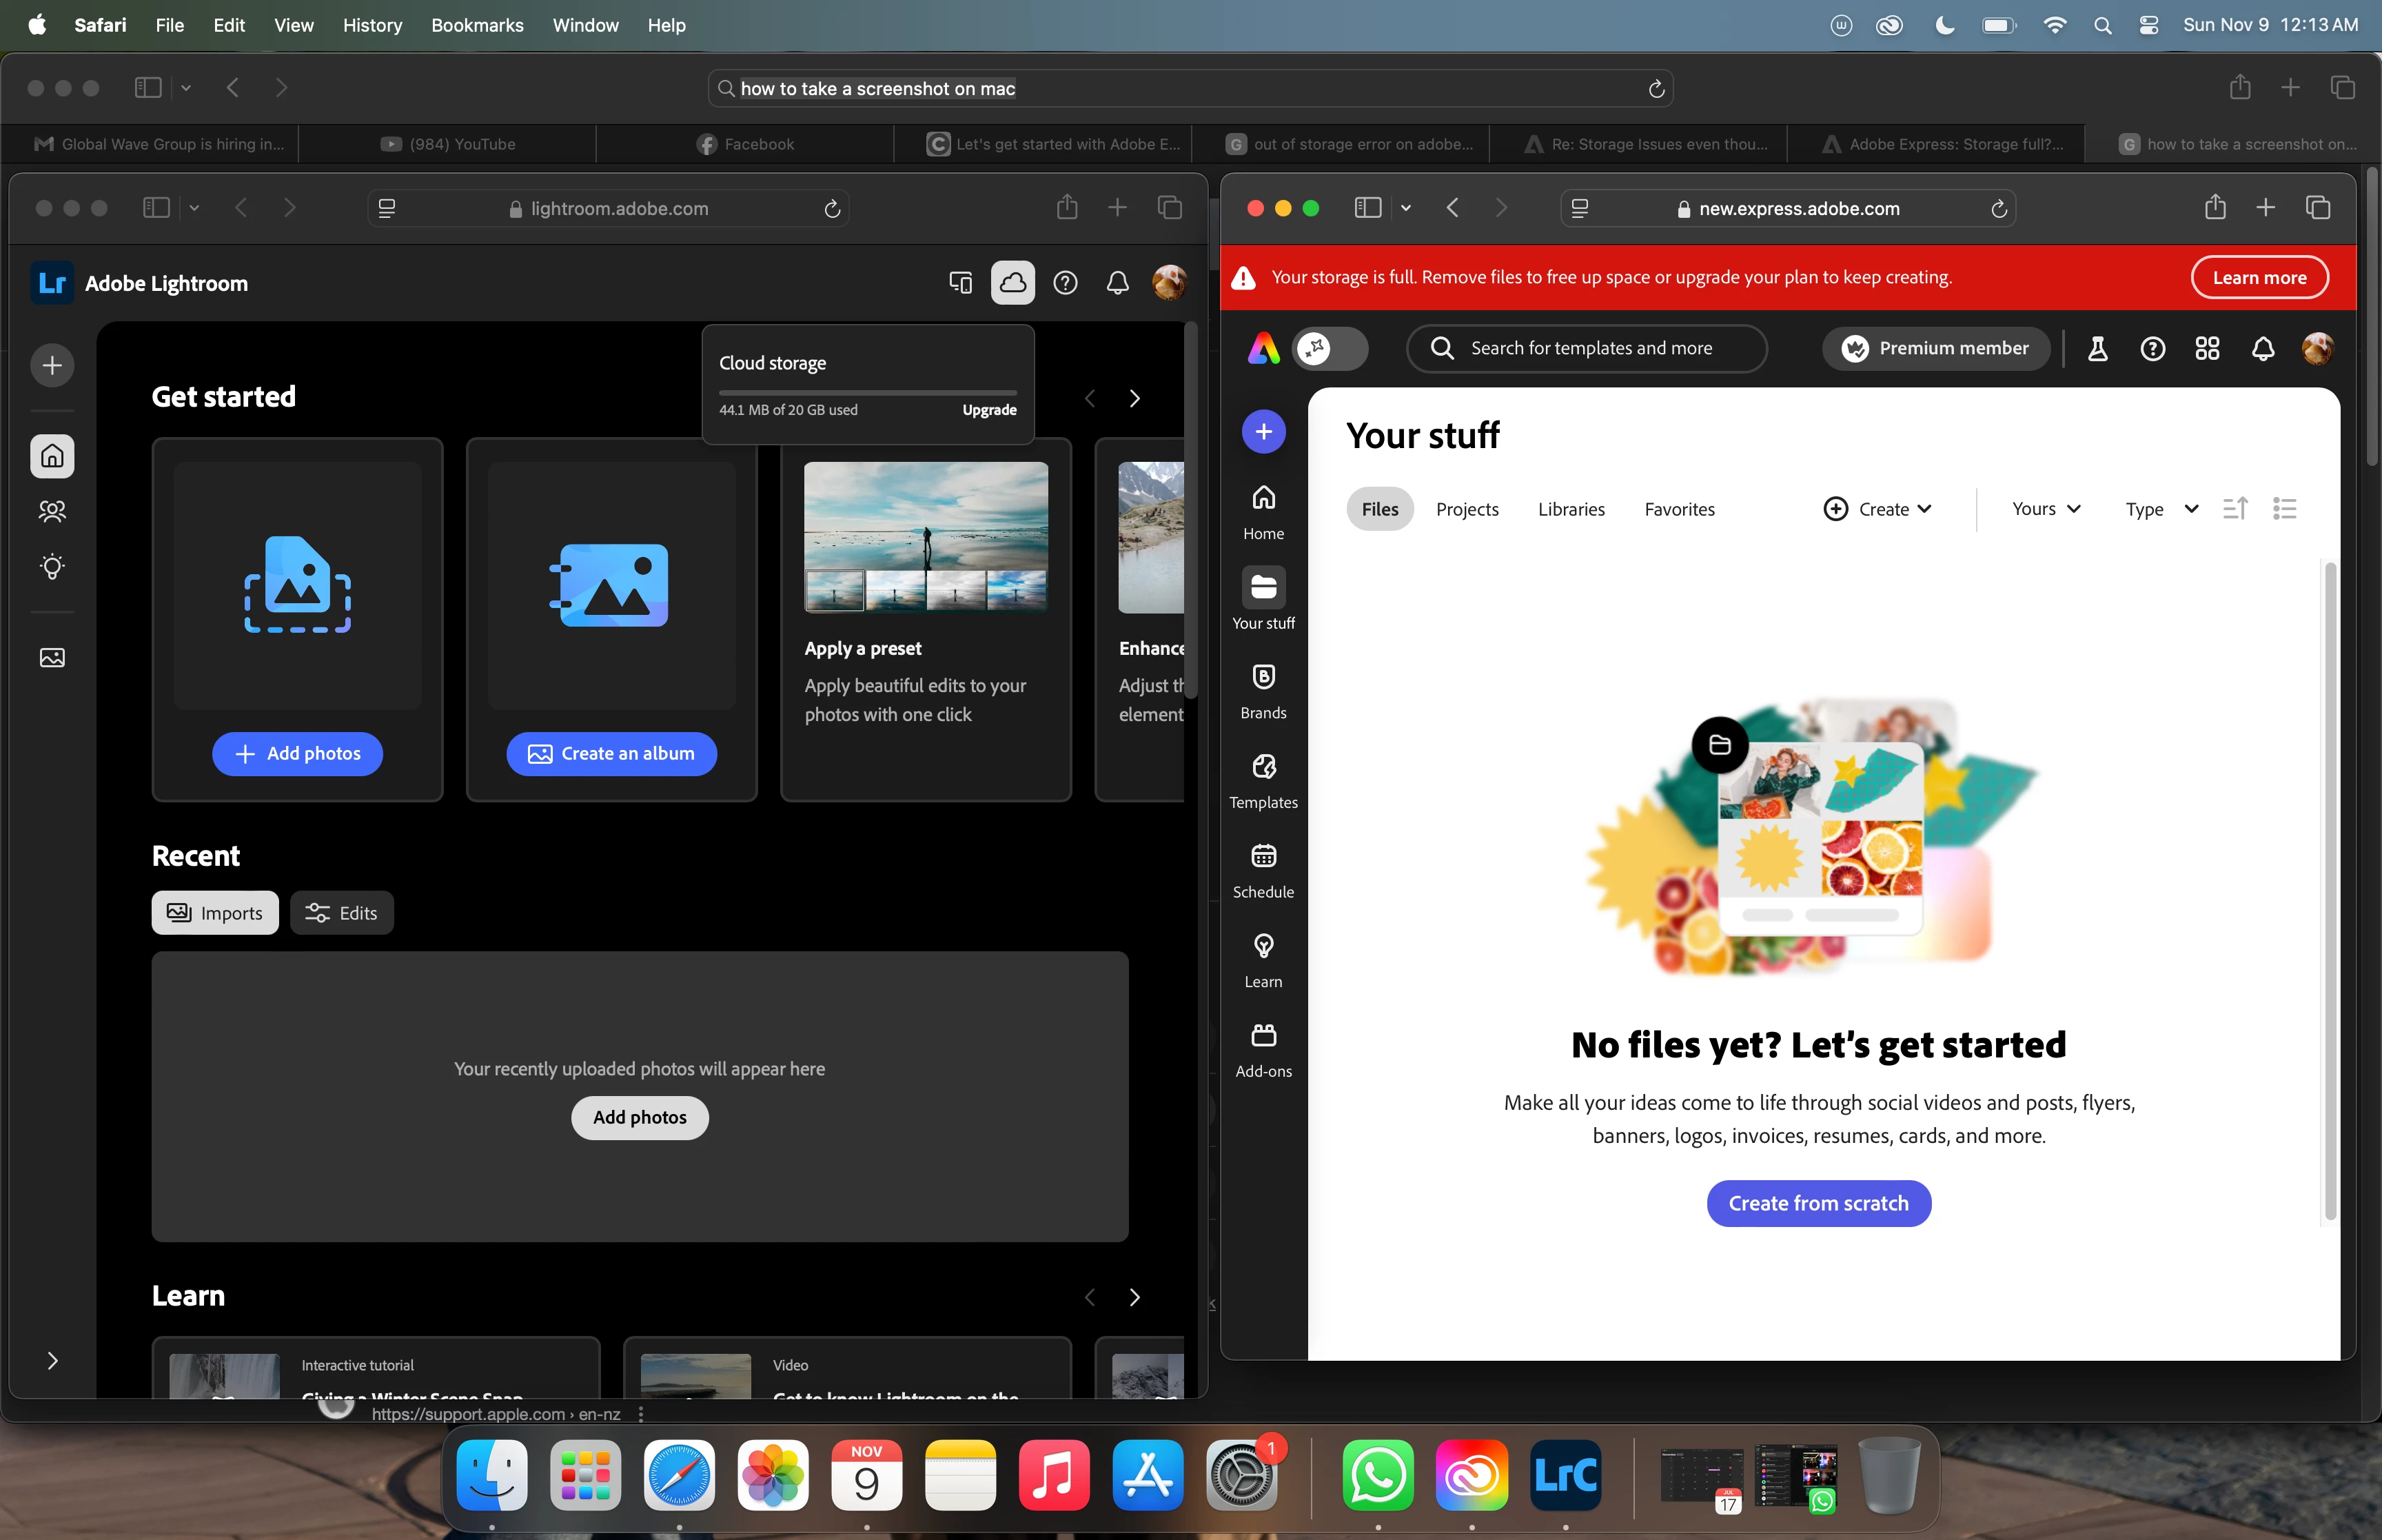Click the Learn more storage banner button
This screenshot has height=1540, width=2382.
pos(2258,278)
